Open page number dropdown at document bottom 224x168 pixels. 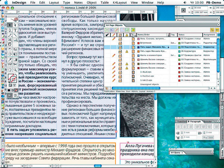[50, 166]
